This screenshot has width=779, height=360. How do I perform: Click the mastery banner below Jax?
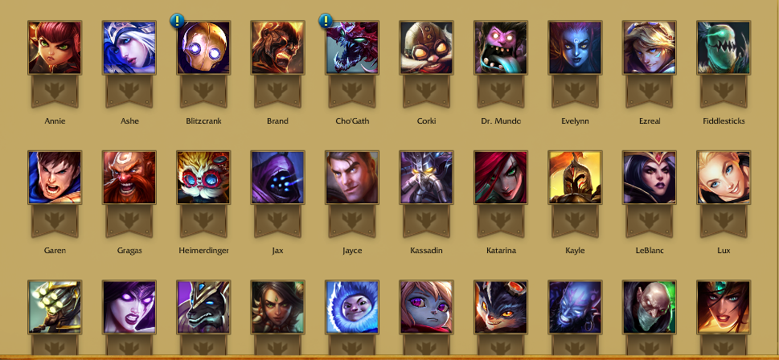pyautogui.click(x=277, y=220)
